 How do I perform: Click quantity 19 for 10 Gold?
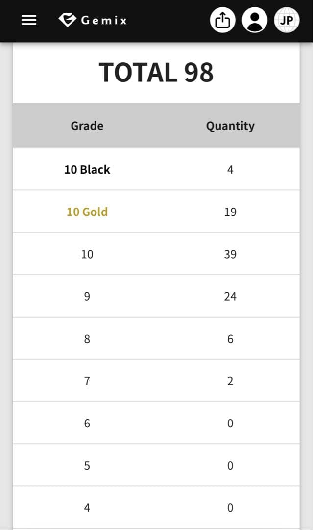pos(230,212)
